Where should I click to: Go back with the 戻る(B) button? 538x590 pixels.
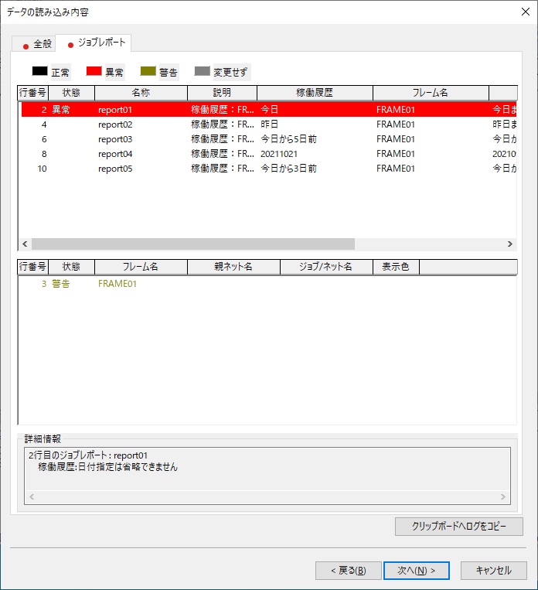(349, 571)
